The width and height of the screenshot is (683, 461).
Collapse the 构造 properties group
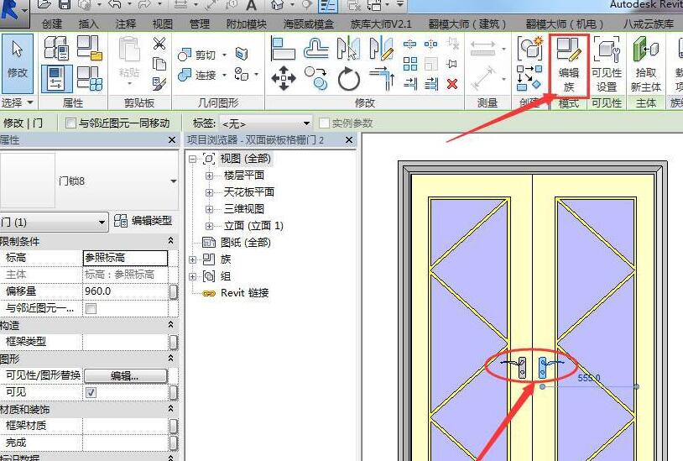[x=171, y=325]
